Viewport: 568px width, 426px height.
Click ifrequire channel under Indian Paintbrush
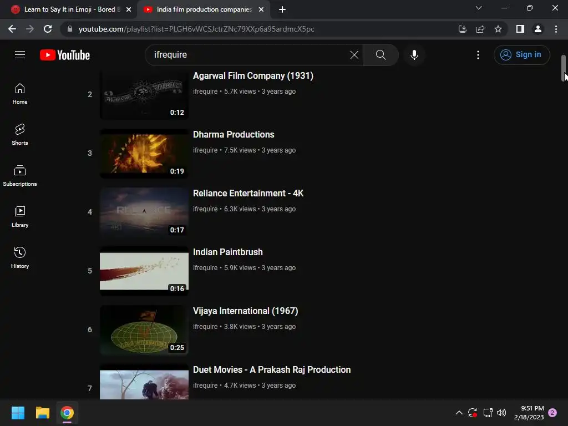[x=205, y=268]
